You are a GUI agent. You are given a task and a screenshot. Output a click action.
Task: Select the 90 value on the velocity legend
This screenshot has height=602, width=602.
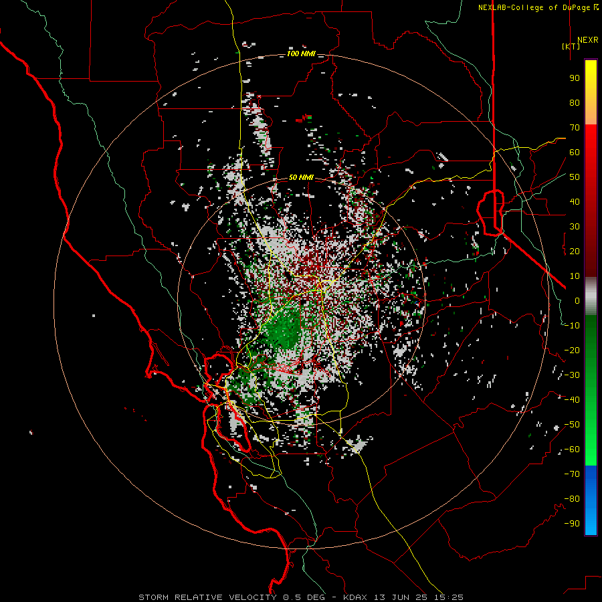[575, 78]
